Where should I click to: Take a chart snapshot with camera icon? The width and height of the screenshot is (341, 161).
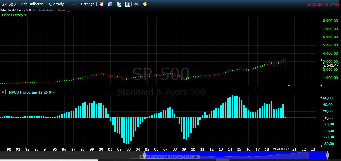click(x=136, y=4)
